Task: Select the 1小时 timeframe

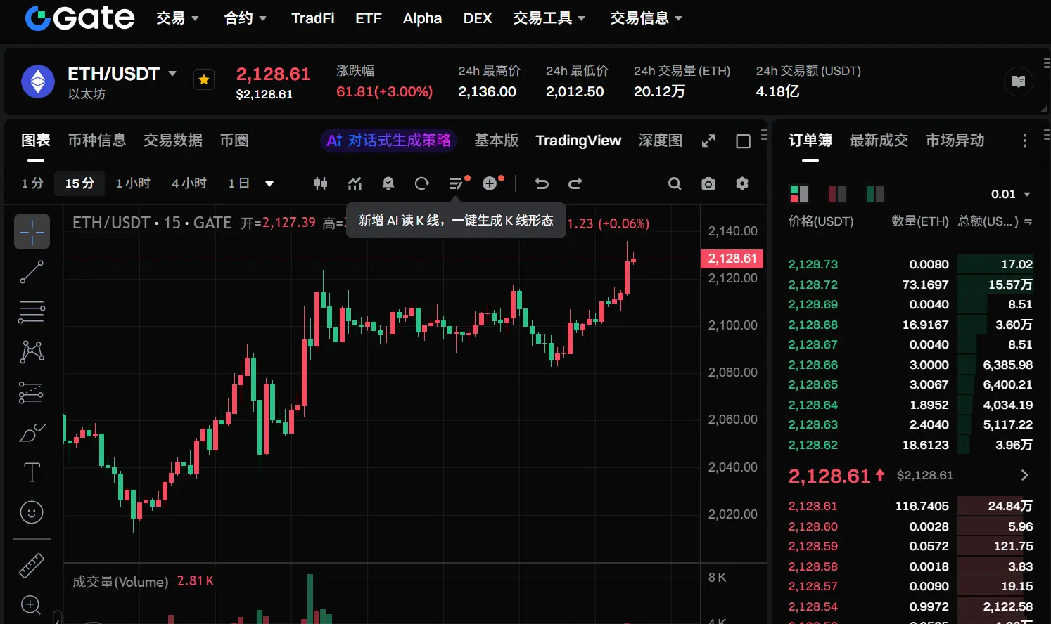Action: click(x=133, y=183)
